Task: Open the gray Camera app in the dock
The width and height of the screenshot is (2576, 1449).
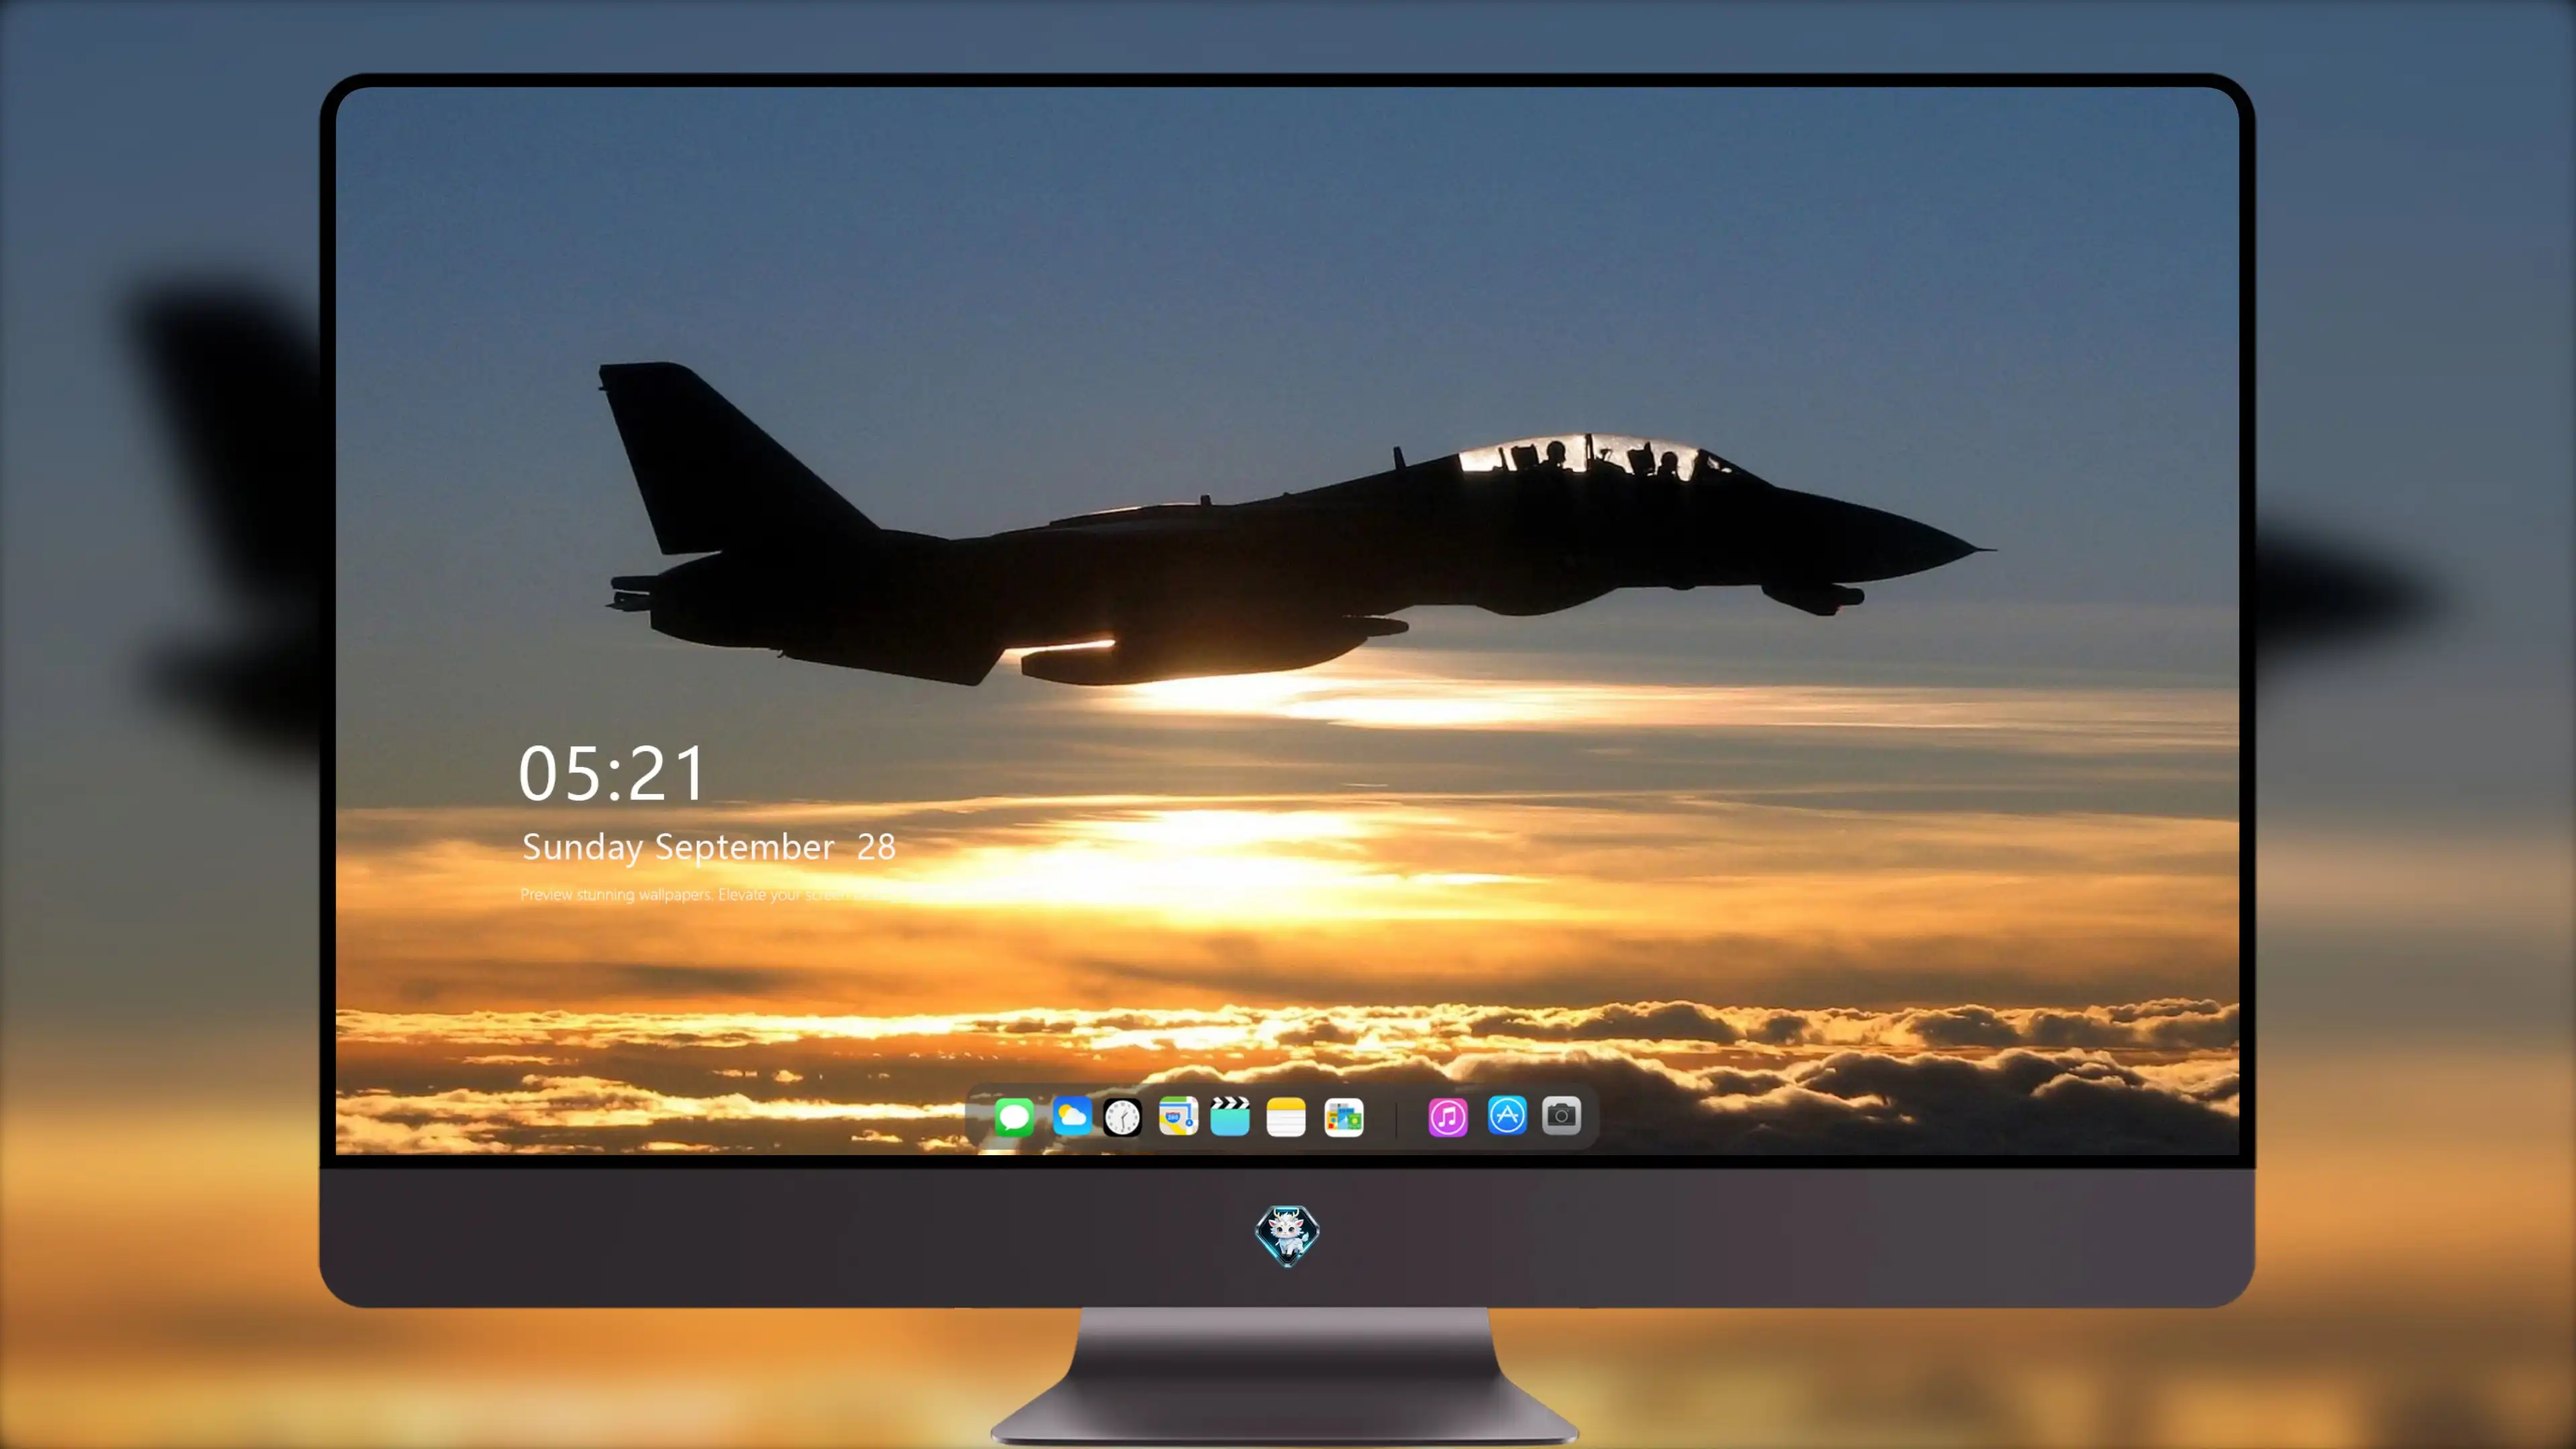Action: [x=1561, y=1115]
